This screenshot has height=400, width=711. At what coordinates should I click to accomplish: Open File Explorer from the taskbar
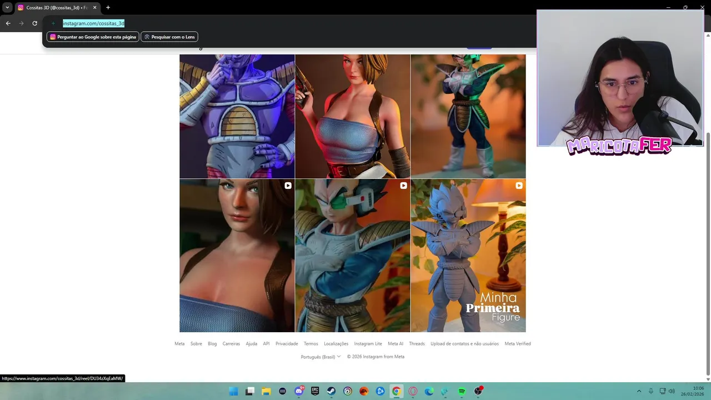[x=266, y=391]
